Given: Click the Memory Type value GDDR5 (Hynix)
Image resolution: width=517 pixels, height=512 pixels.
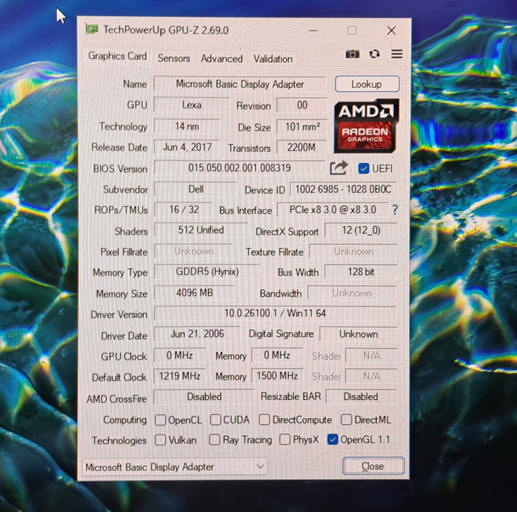Looking at the screenshot, I should pyautogui.click(x=207, y=272).
